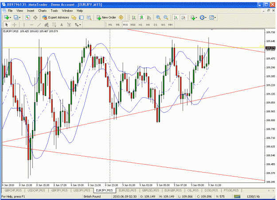This screenshot has height=200, width=277.
Task: Switch timeframe to D1
Action: click(156, 25)
